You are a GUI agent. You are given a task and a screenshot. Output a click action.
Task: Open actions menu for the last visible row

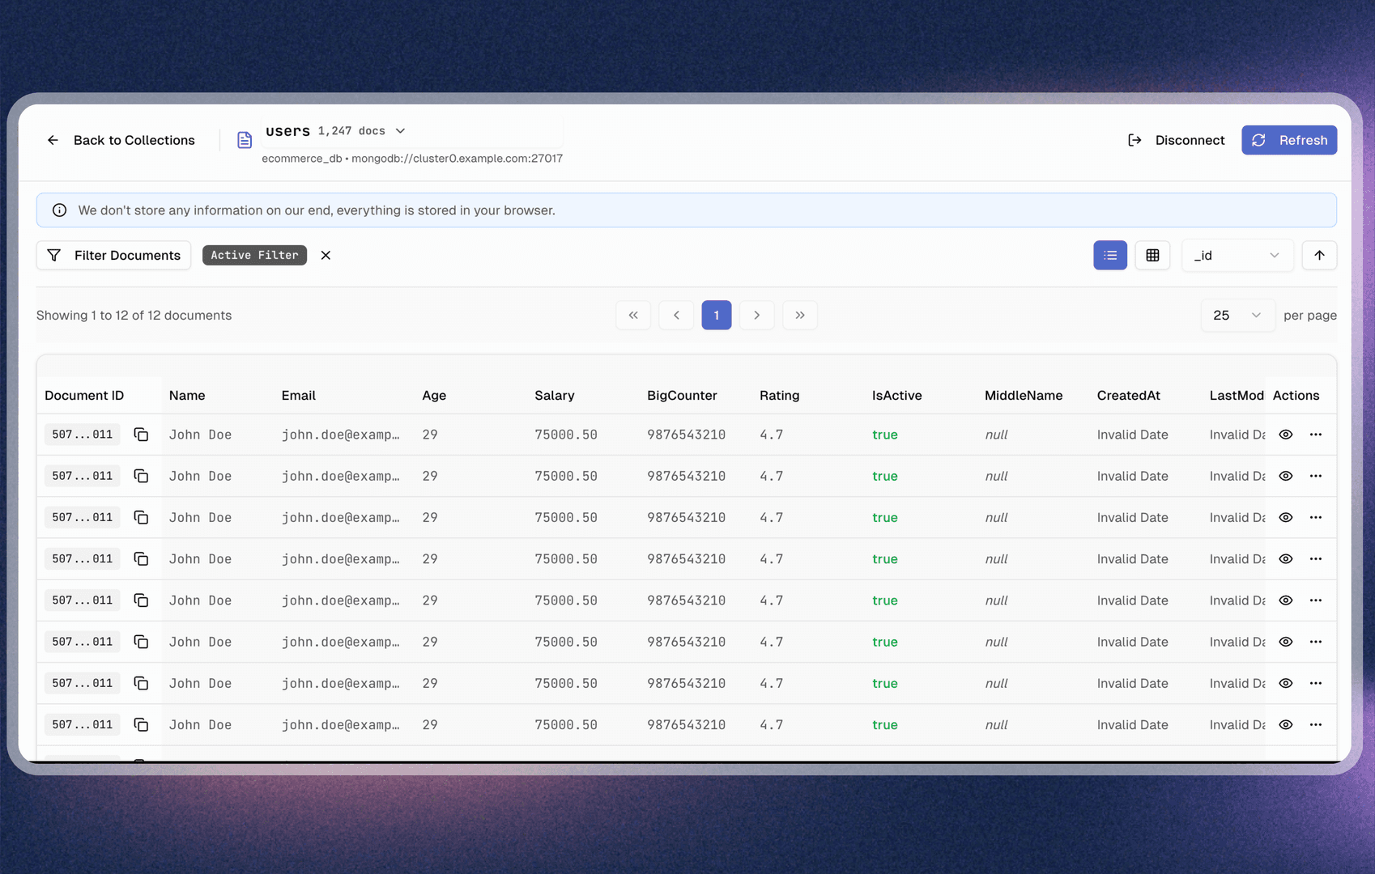1315,725
